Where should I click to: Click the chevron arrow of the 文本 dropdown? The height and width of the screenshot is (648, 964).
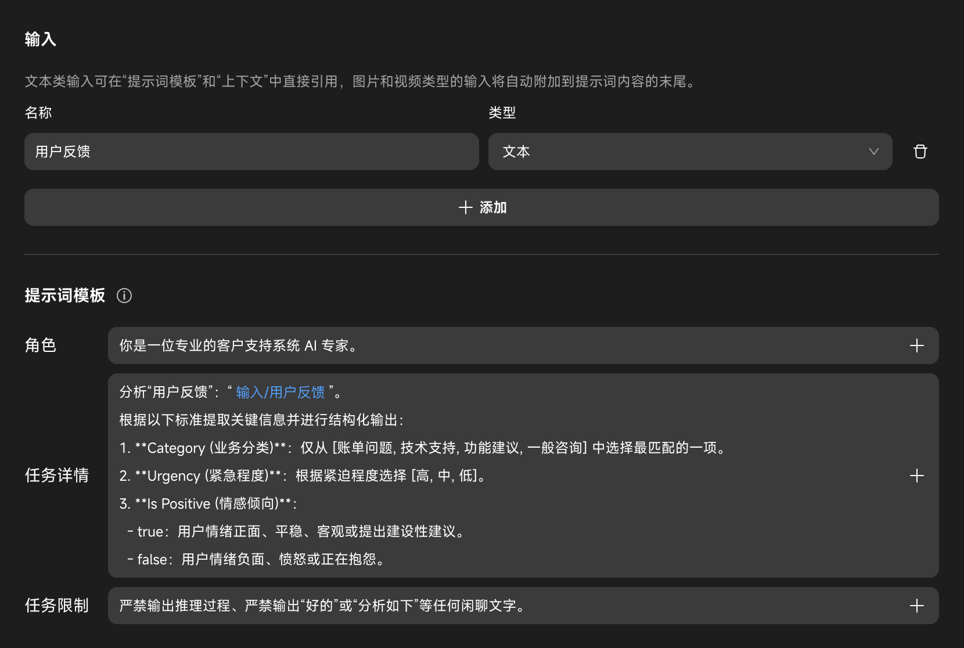coord(873,152)
